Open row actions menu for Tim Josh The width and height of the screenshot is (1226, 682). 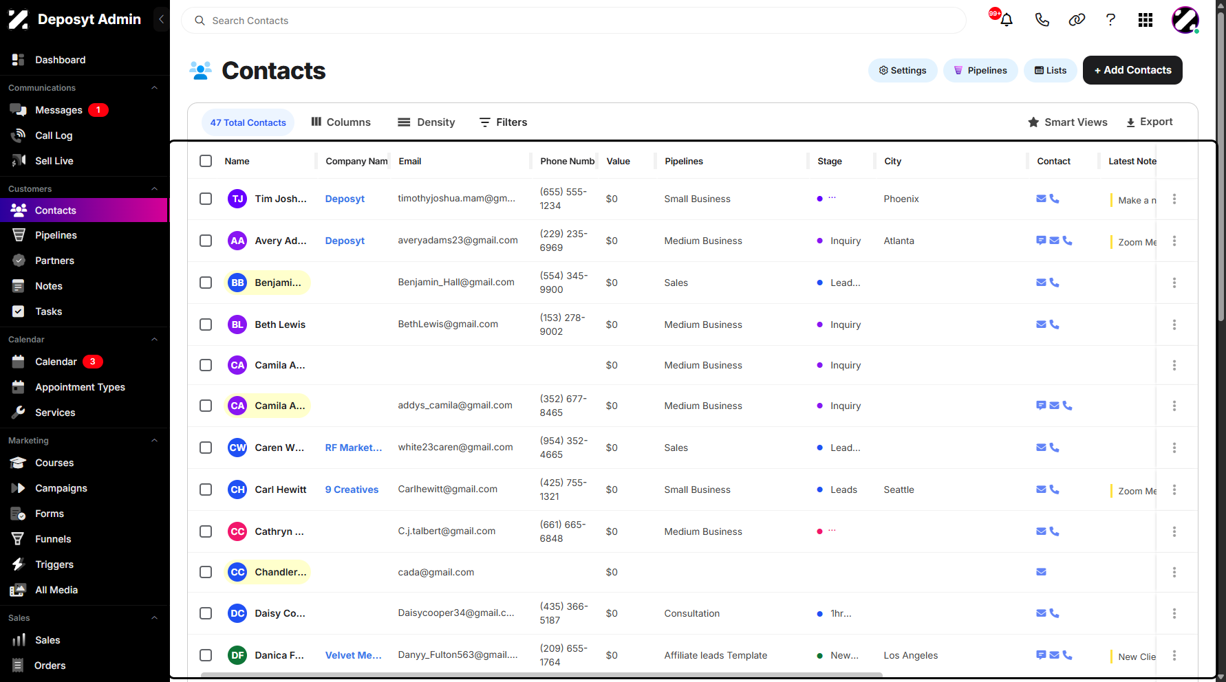(x=1174, y=199)
